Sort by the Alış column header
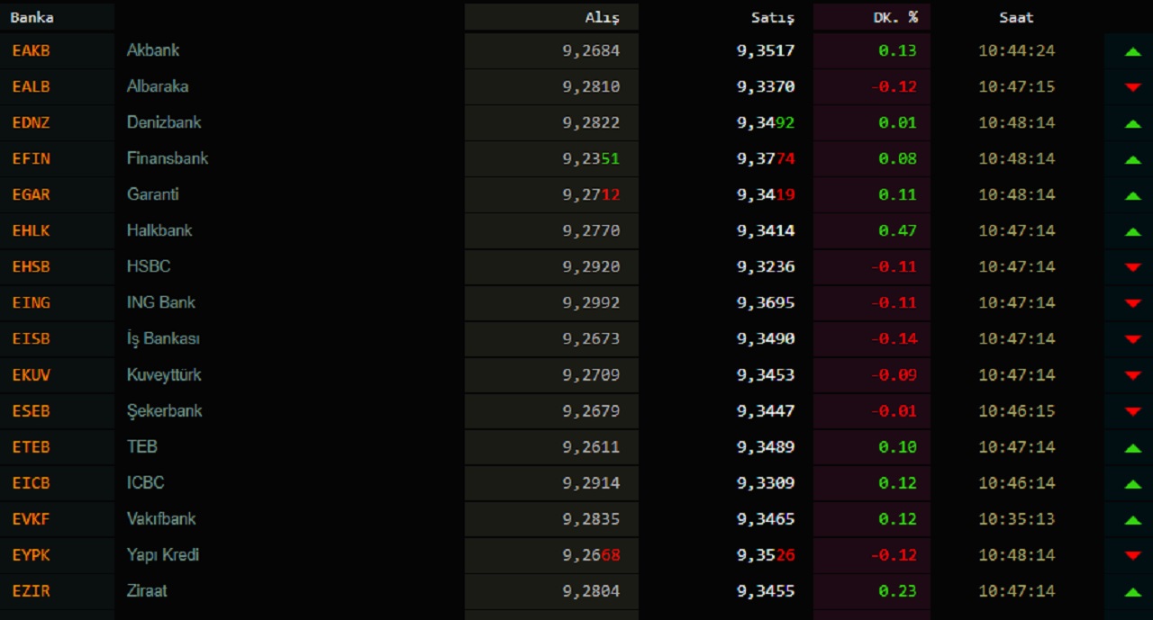The image size is (1153, 620). [602, 17]
